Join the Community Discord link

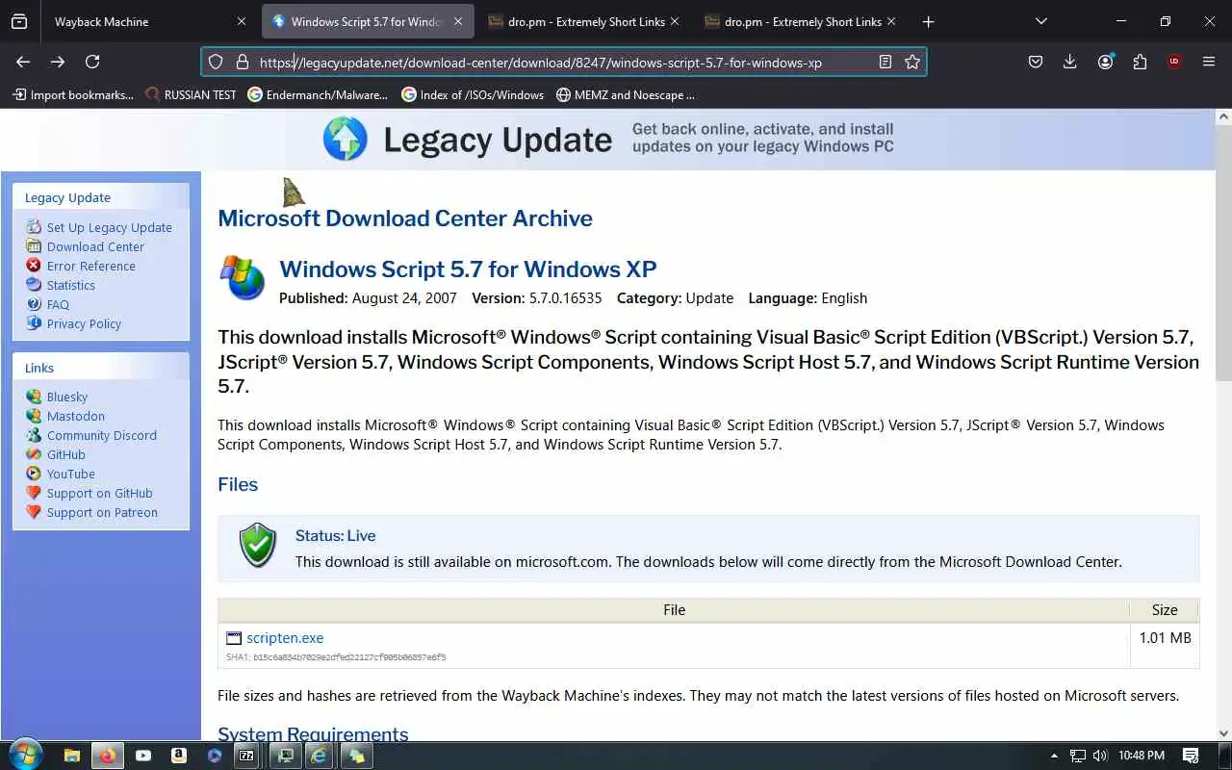[102, 435]
